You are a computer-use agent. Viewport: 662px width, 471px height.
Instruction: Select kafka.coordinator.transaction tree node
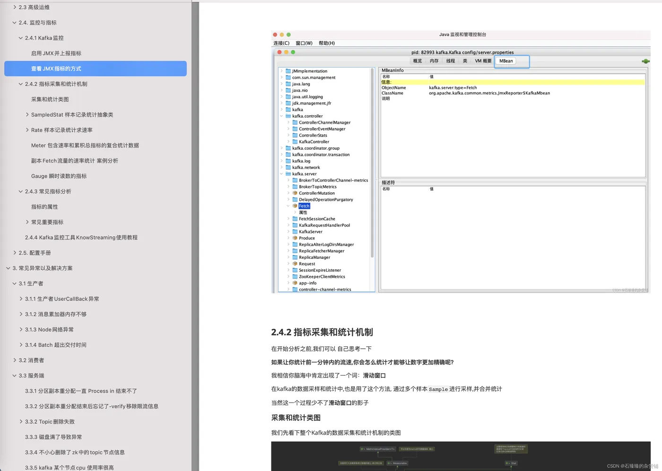(321, 154)
